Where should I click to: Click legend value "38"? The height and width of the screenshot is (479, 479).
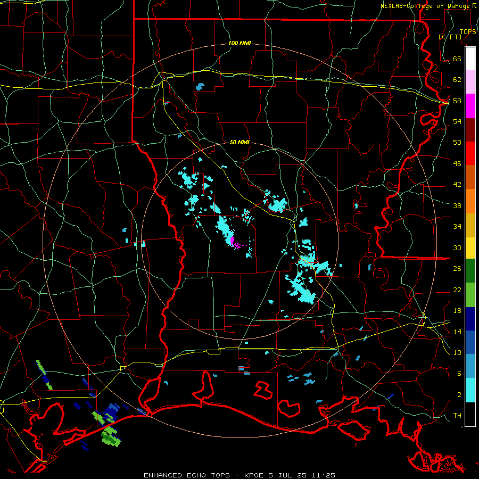[x=457, y=206]
